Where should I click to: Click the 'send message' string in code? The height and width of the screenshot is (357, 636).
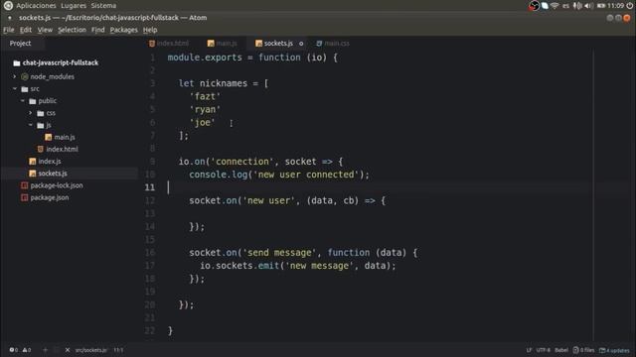[279, 253]
